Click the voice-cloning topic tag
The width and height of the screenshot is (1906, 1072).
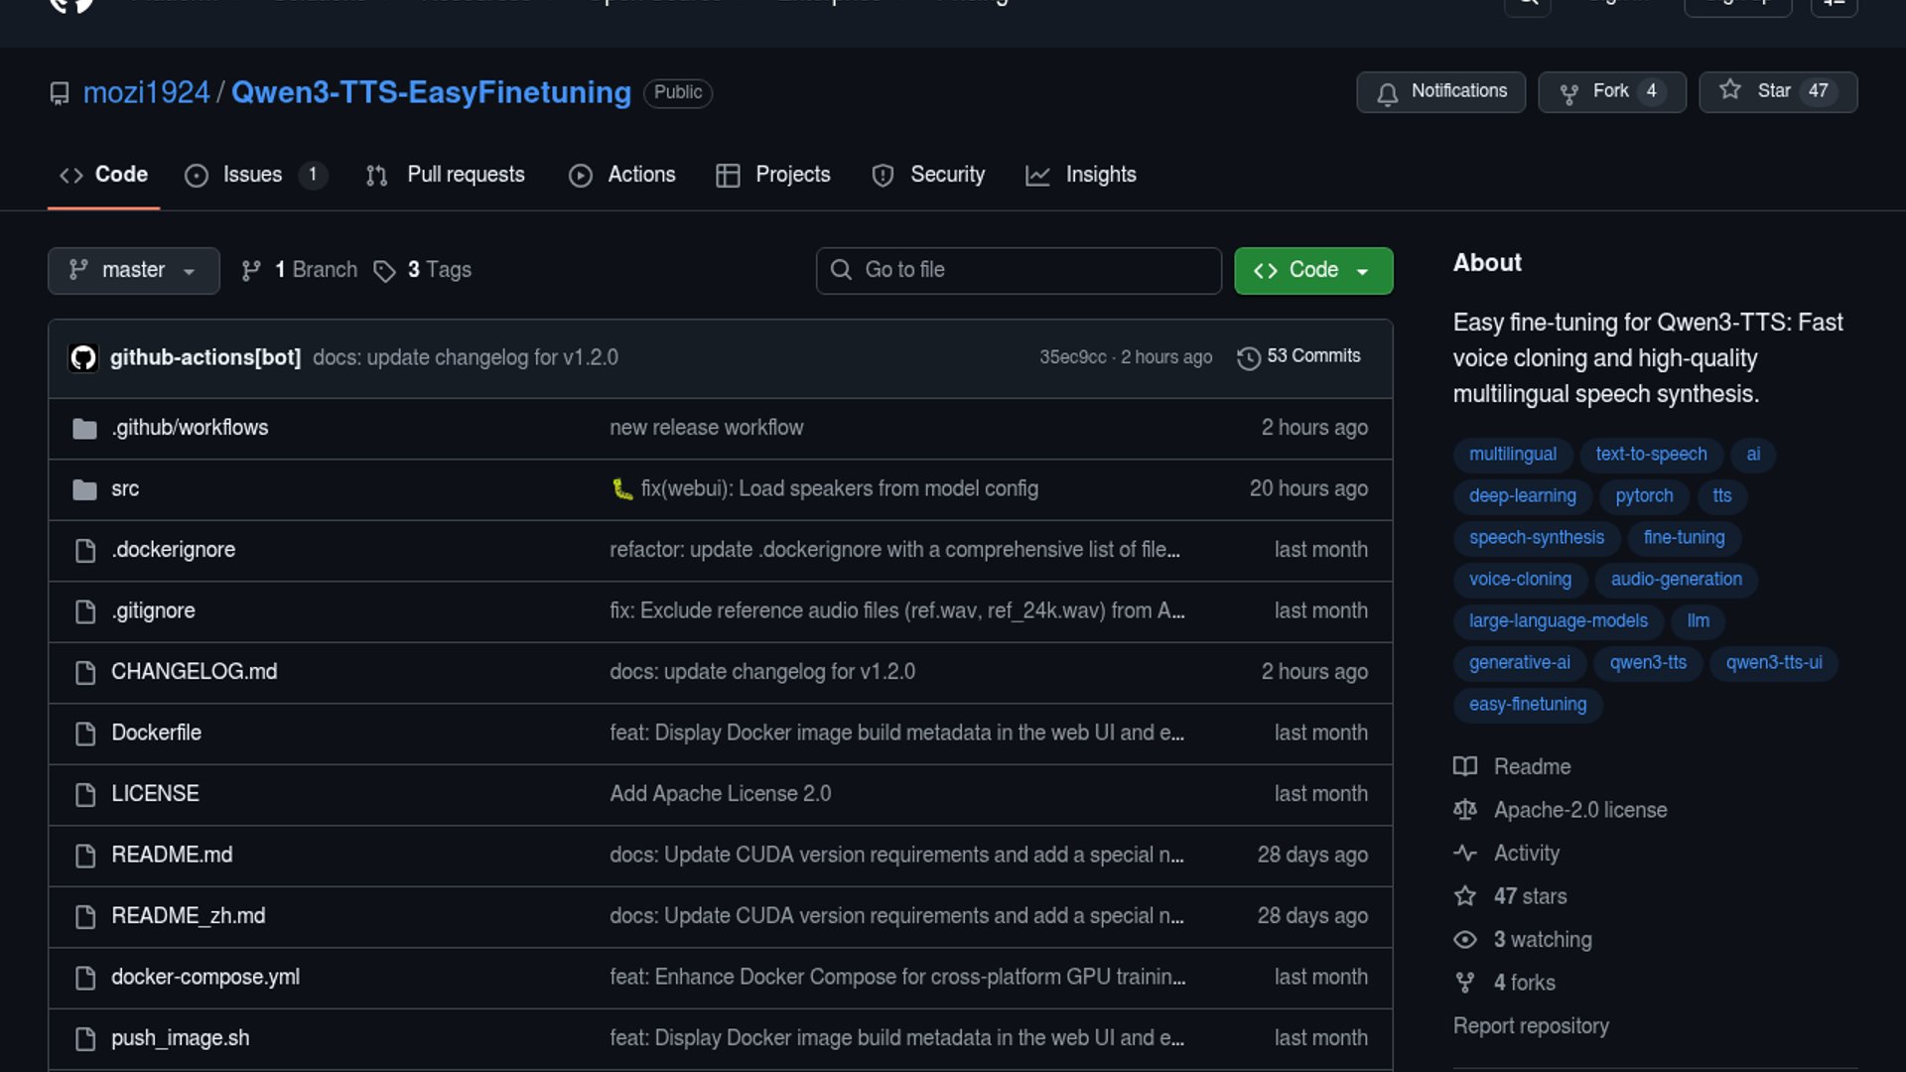(x=1519, y=580)
